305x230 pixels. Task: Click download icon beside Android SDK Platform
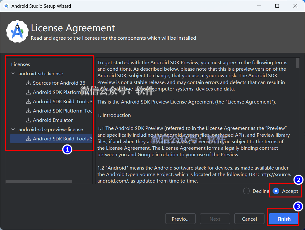click(x=29, y=92)
